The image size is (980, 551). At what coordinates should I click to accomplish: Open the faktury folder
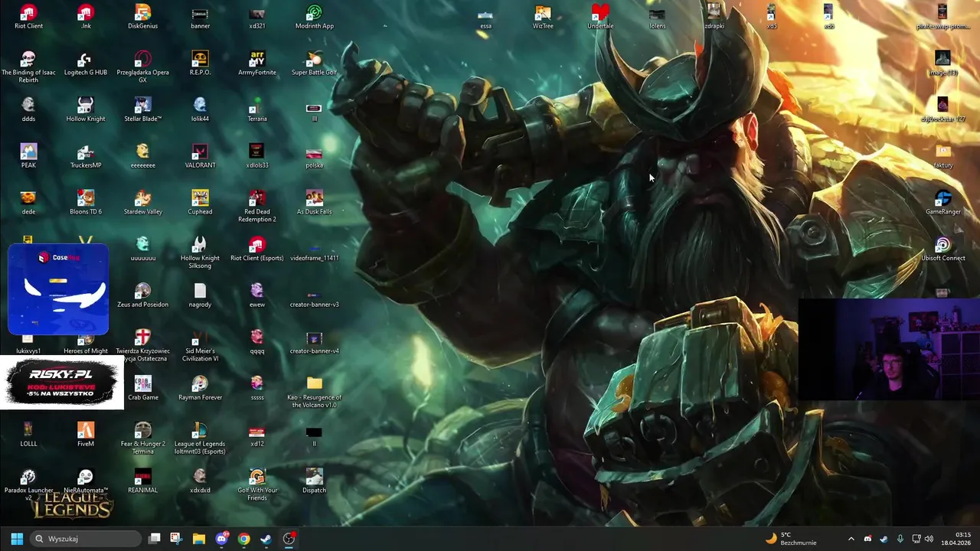click(943, 156)
